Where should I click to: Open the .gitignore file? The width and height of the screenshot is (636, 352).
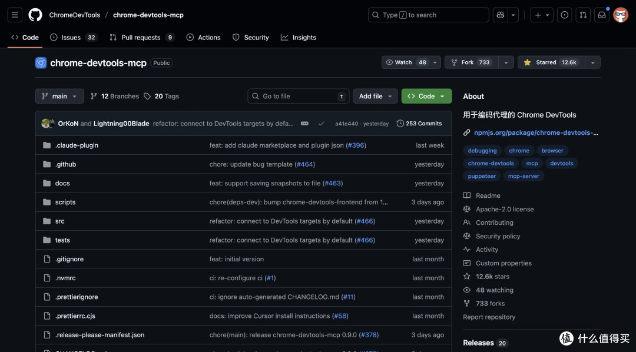(69, 259)
